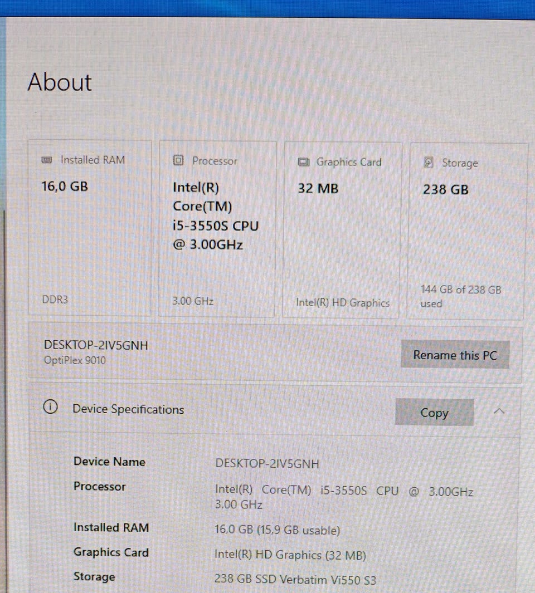Click the Processor chip icon in the card
The height and width of the screenshot is (593, 535).
click(x=178, y=161)
